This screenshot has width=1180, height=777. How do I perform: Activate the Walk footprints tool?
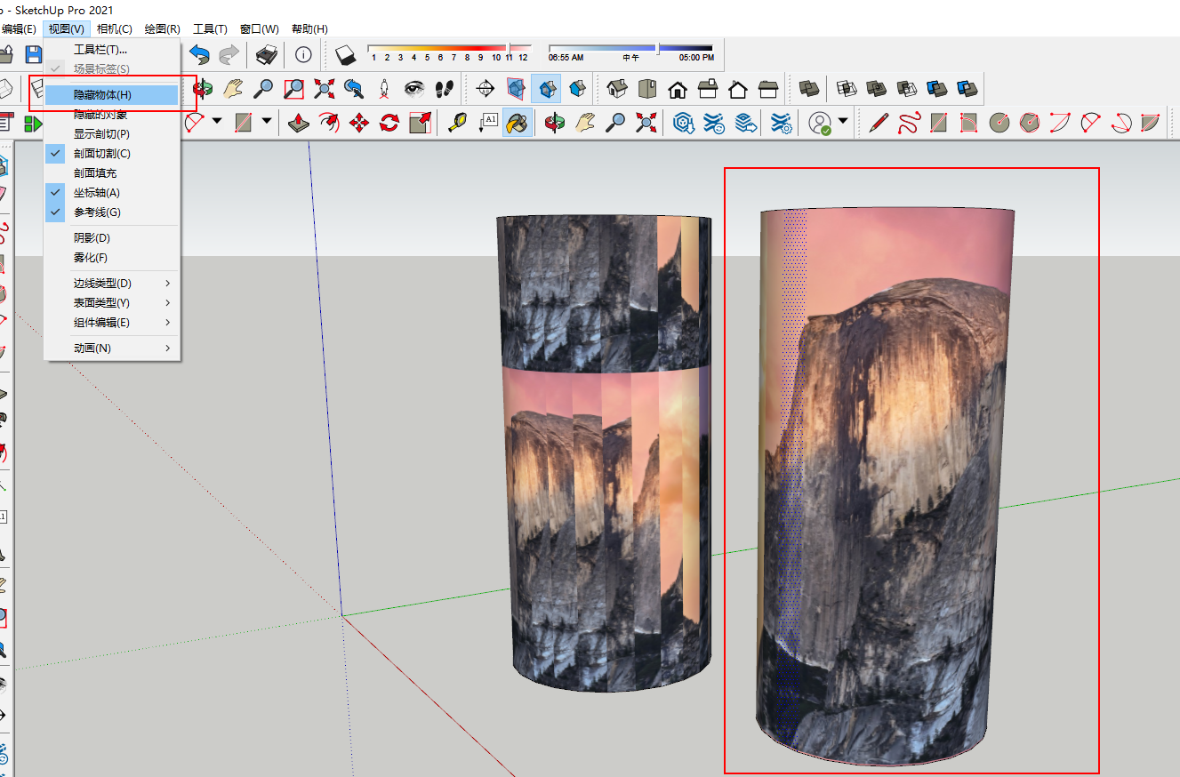click(445, 88)
